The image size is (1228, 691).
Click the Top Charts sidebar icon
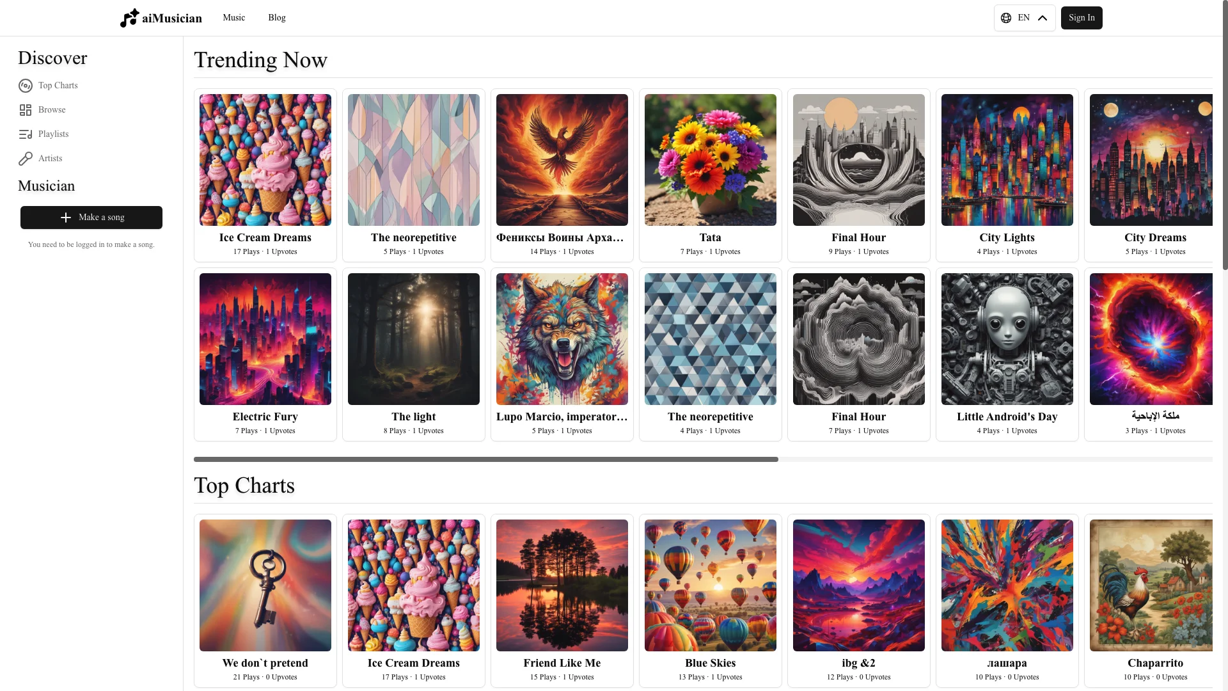point(26,85)
